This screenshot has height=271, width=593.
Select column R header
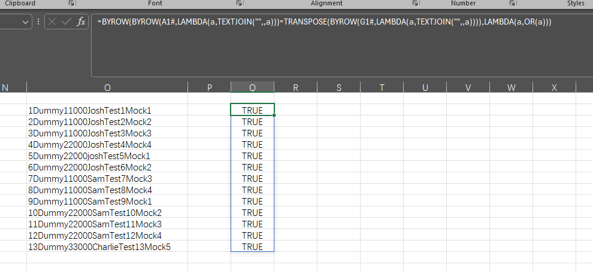click(x=295, y=88)
